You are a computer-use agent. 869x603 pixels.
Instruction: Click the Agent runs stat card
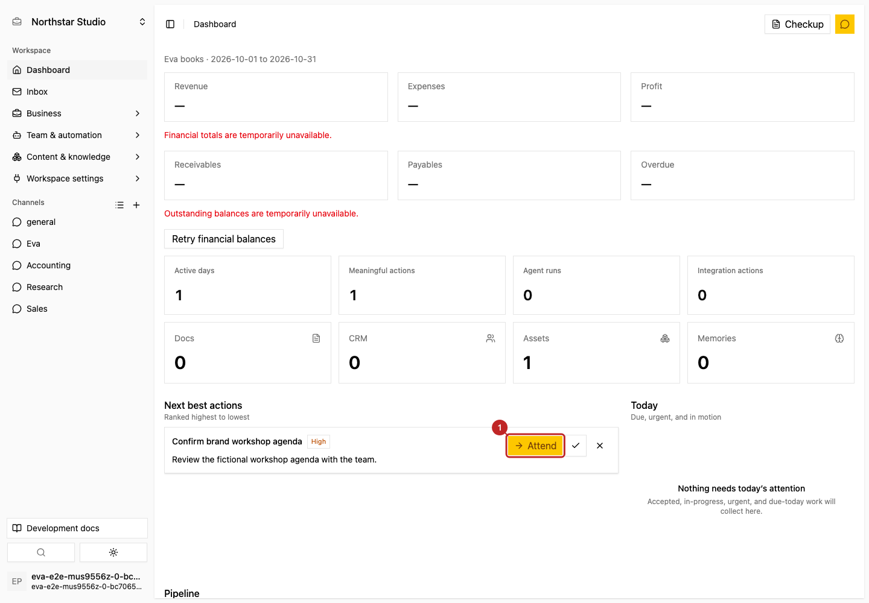[x=596, y=285]
